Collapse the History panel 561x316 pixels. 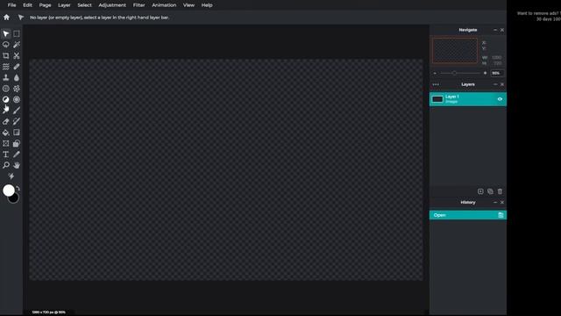coord(495,203)
